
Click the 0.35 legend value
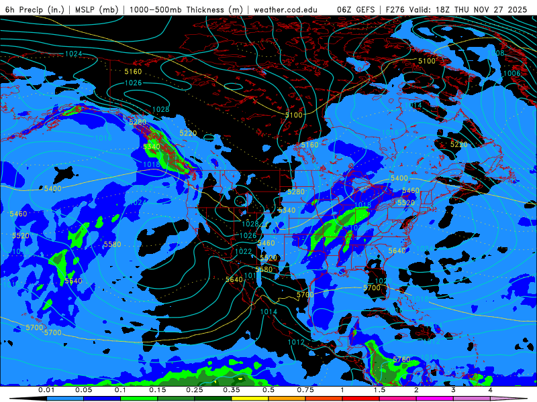pos(232,390)
